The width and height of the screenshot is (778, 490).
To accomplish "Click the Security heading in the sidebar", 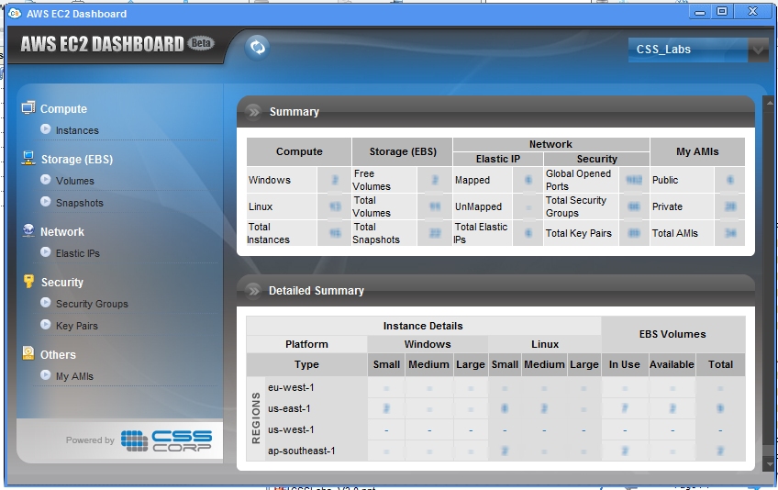I will coord(62,283).
